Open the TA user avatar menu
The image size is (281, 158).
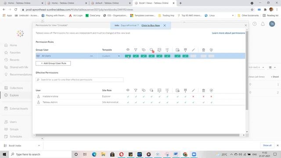coord(272,24)
